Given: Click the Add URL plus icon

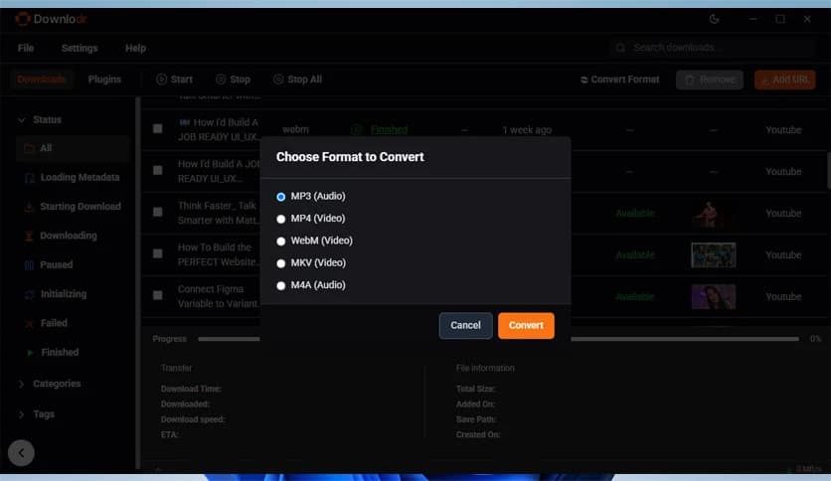Looking at the screenshot, I should 764,80.
